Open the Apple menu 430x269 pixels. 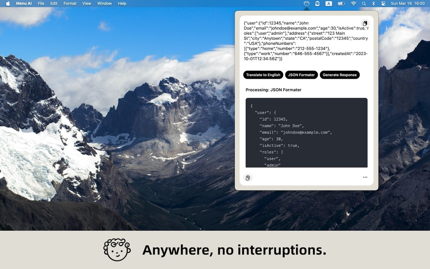click(x=8, y=4)
